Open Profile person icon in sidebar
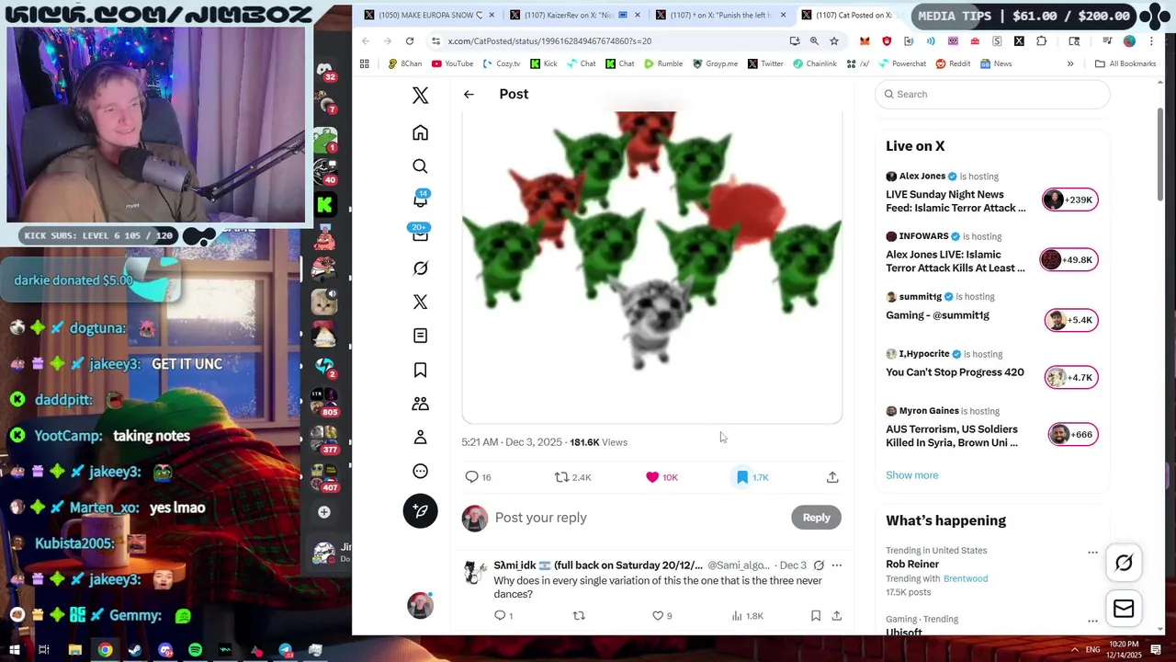Viewport: 1176px width, 662px height. pyautogui.click(x=420, y=438)
